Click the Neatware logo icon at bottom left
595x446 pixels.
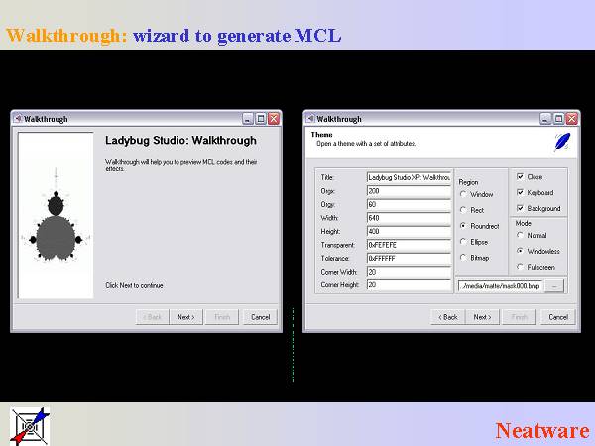[29, 425]
